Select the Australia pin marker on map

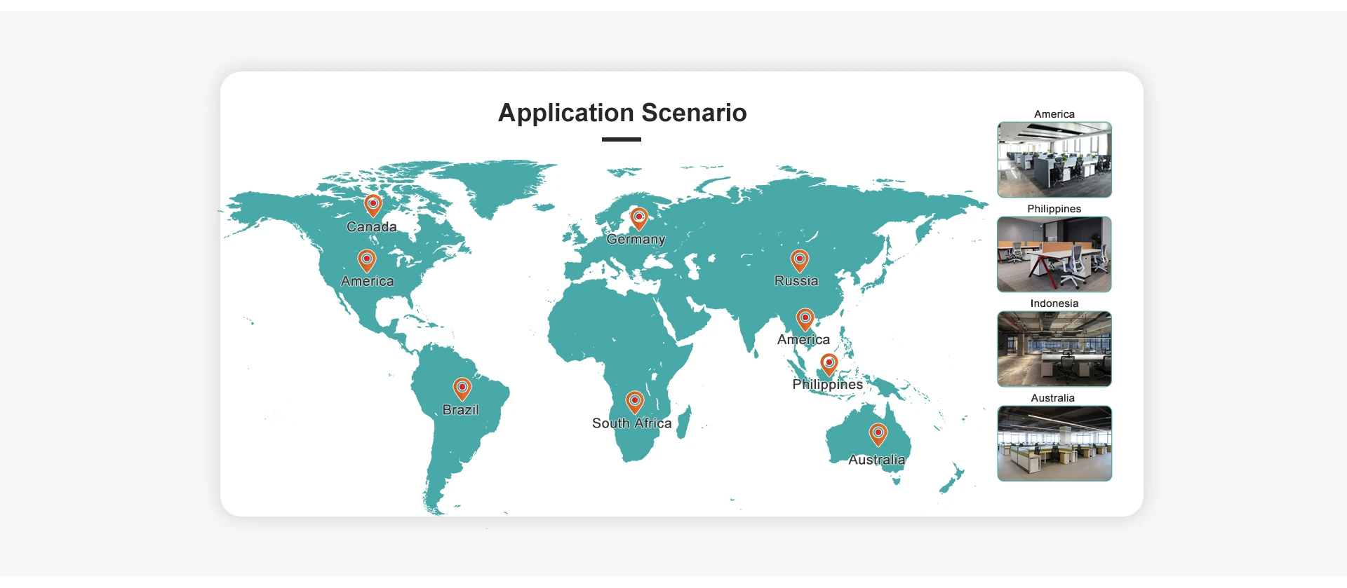[878, 434]
